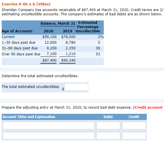
Task: Select the 7,100 over 90 days value
Action: point(51,54)
